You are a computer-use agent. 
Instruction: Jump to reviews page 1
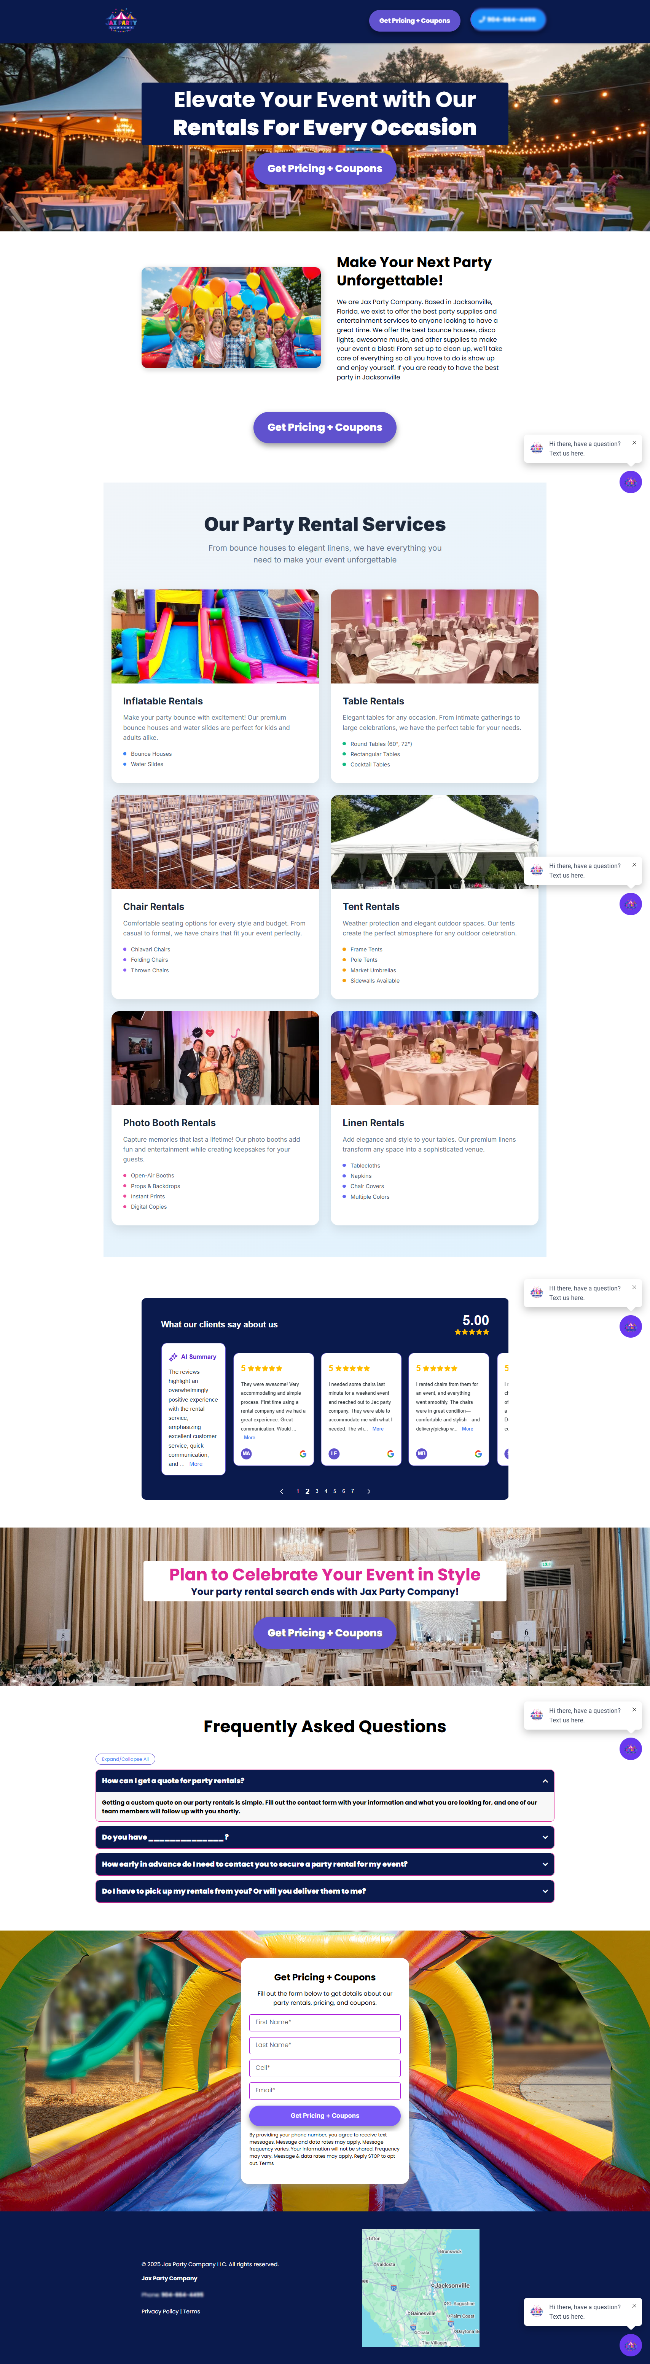(298, 1491)
